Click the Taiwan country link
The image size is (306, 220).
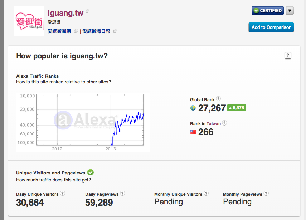pos(214,124)
